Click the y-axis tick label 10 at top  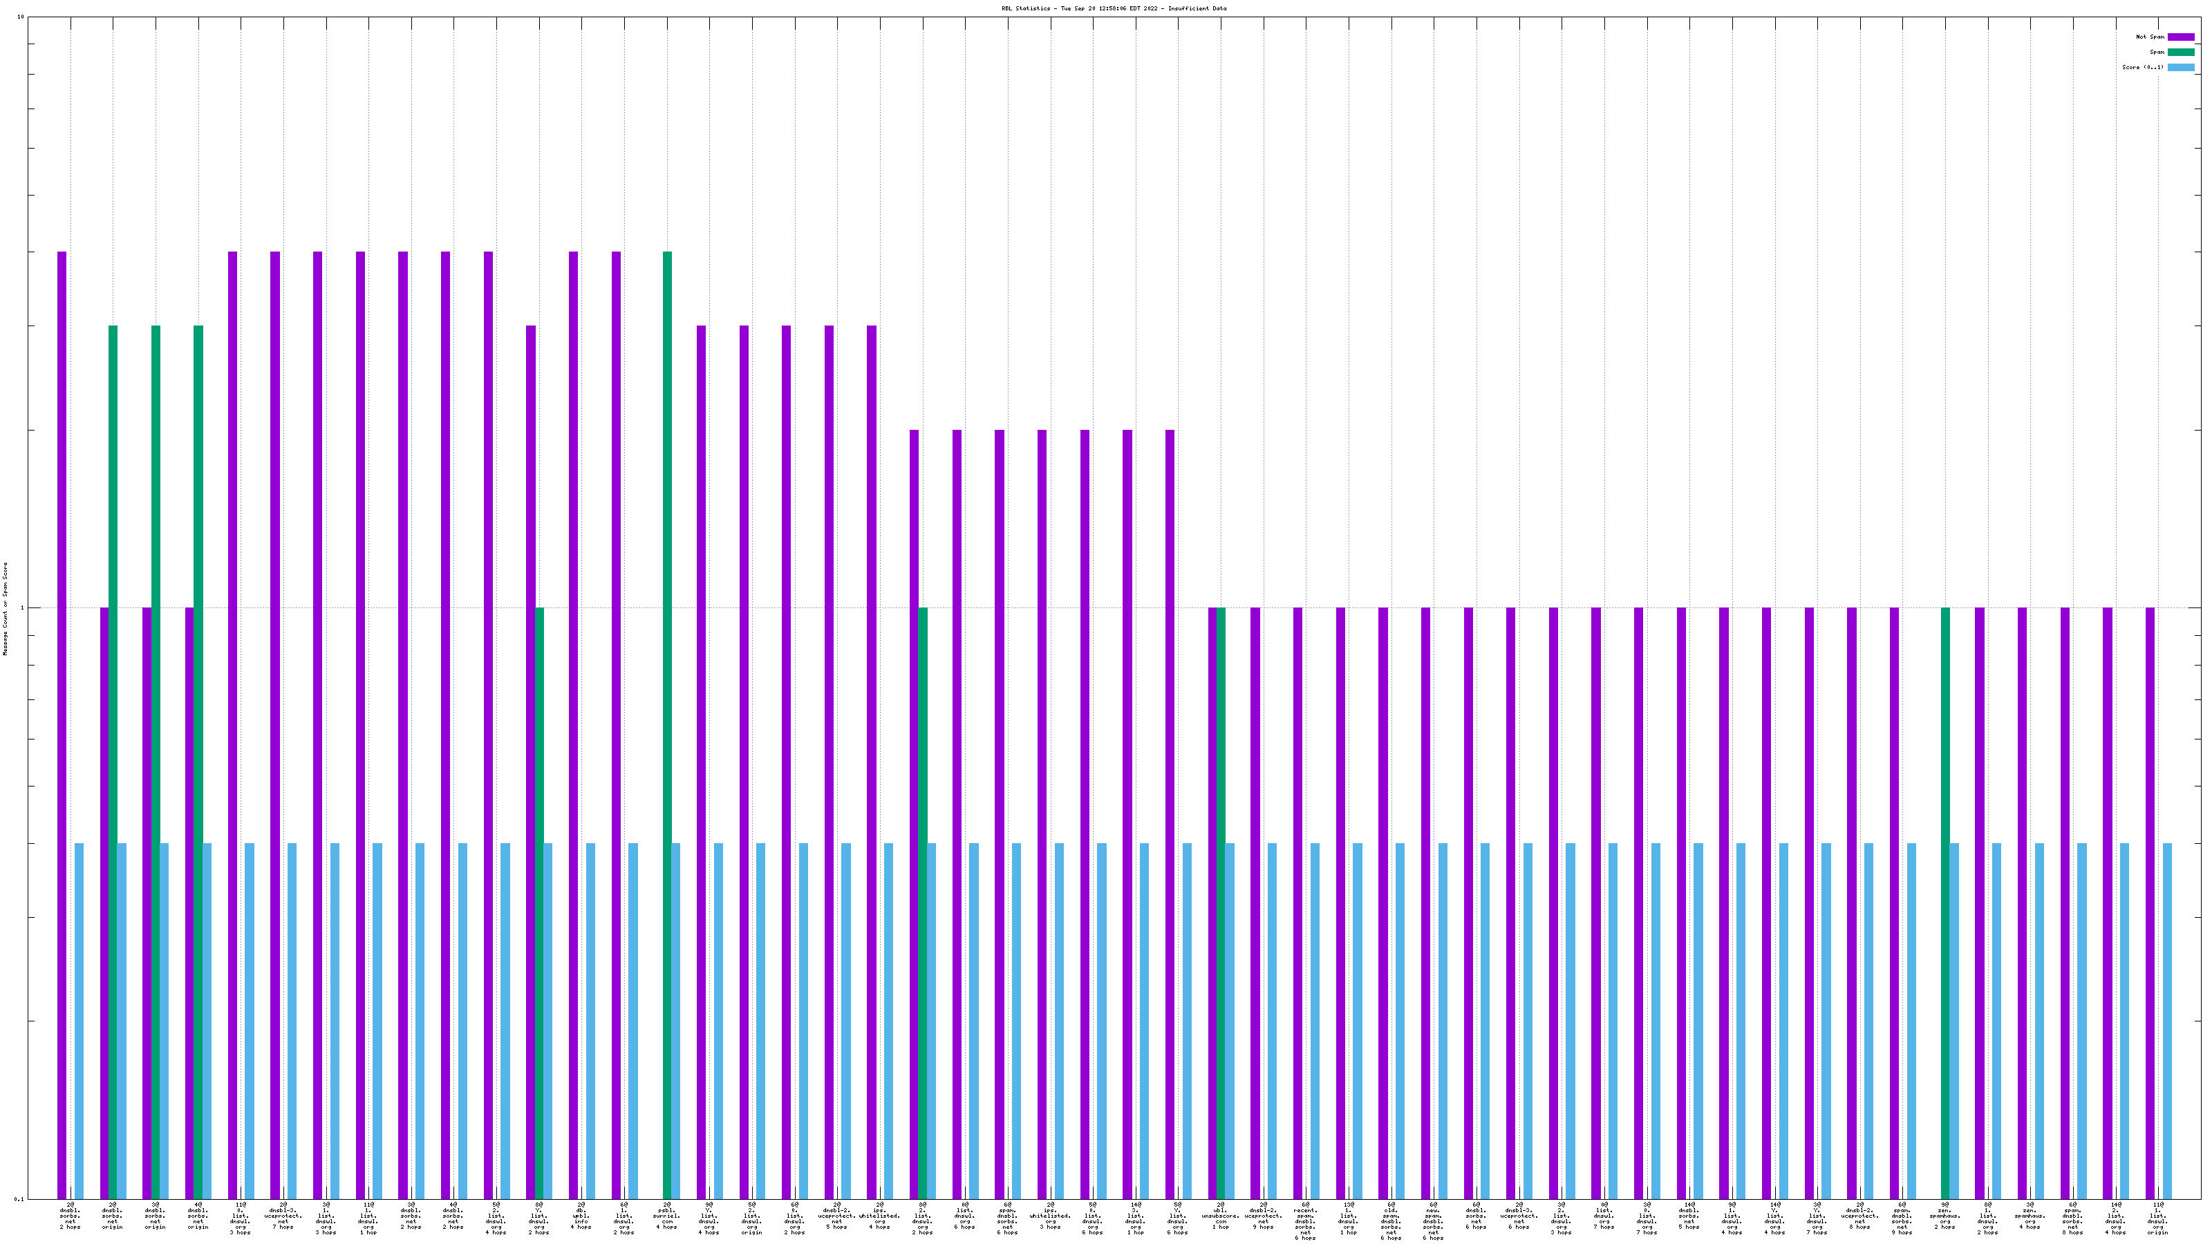(x=21, y=17)
